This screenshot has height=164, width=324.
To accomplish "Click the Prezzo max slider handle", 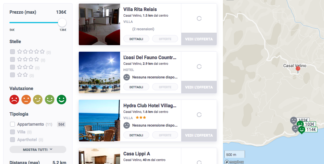I will pos(62,23).
